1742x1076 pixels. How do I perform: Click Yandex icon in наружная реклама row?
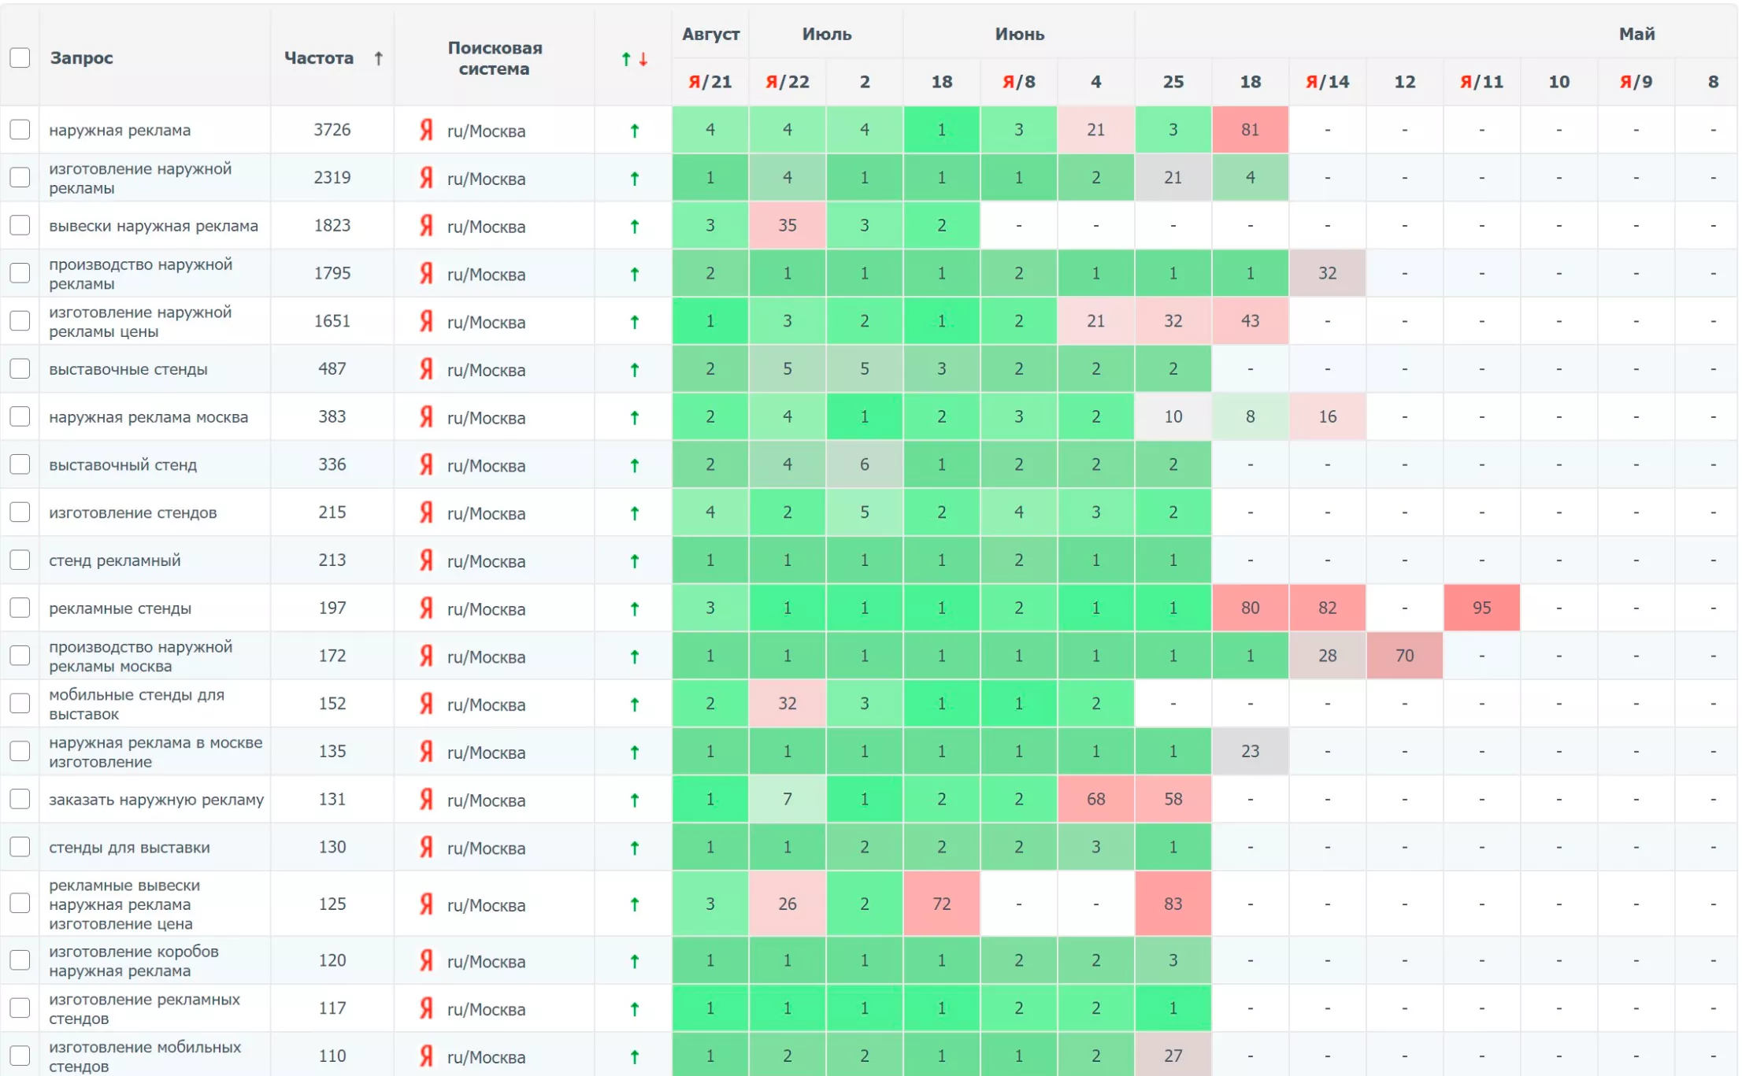[426, 130]
